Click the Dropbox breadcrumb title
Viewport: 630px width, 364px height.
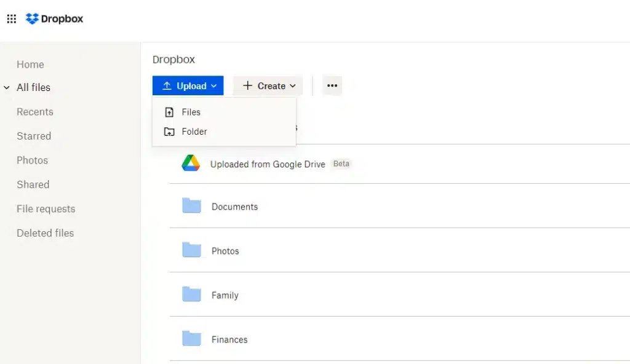[x=173, y=60]
